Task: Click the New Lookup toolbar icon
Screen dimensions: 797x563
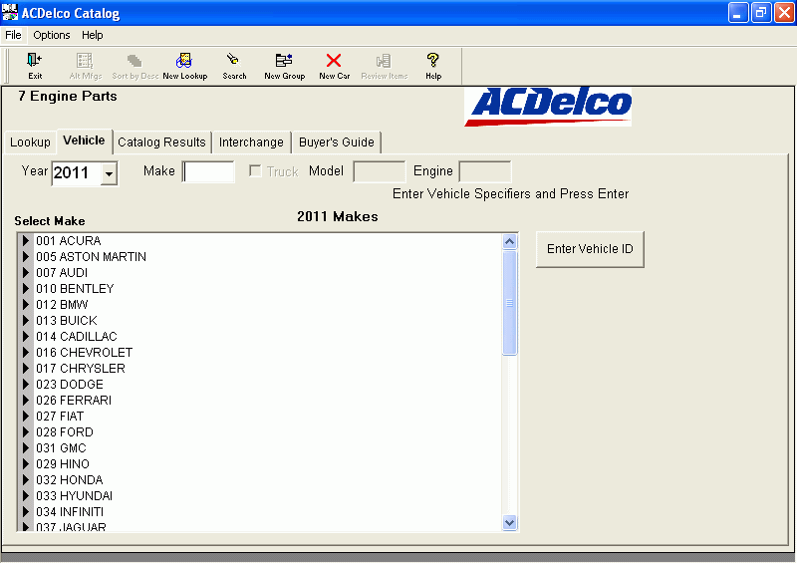Action: point(184,62)
